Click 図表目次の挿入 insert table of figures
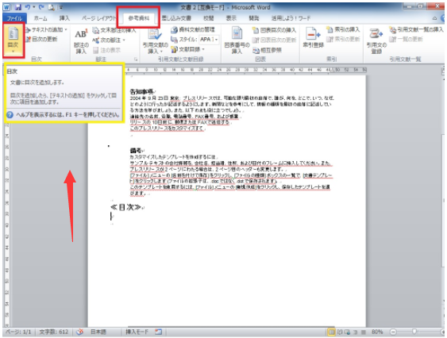The width and height of the screenshot is (447, 338). (274, 30)
